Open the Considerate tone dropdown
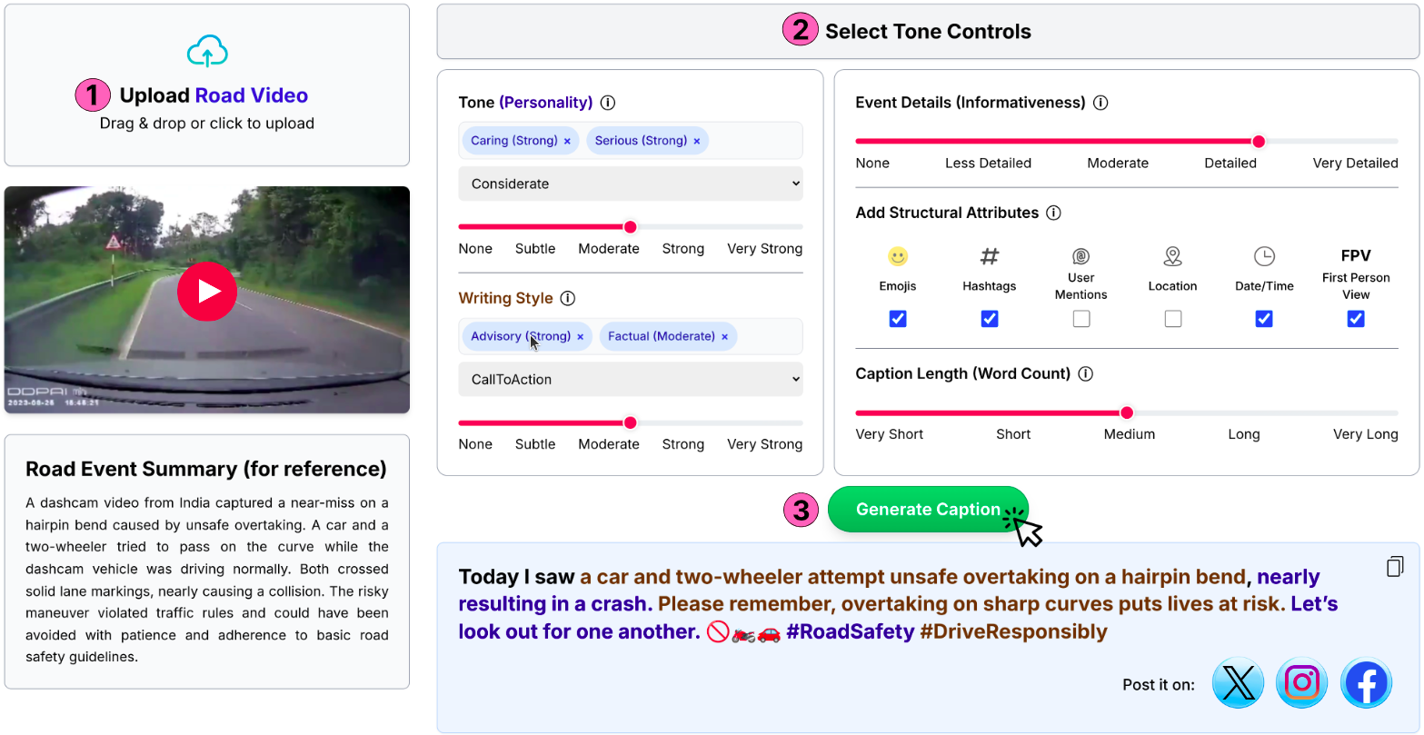 point(631,184)
